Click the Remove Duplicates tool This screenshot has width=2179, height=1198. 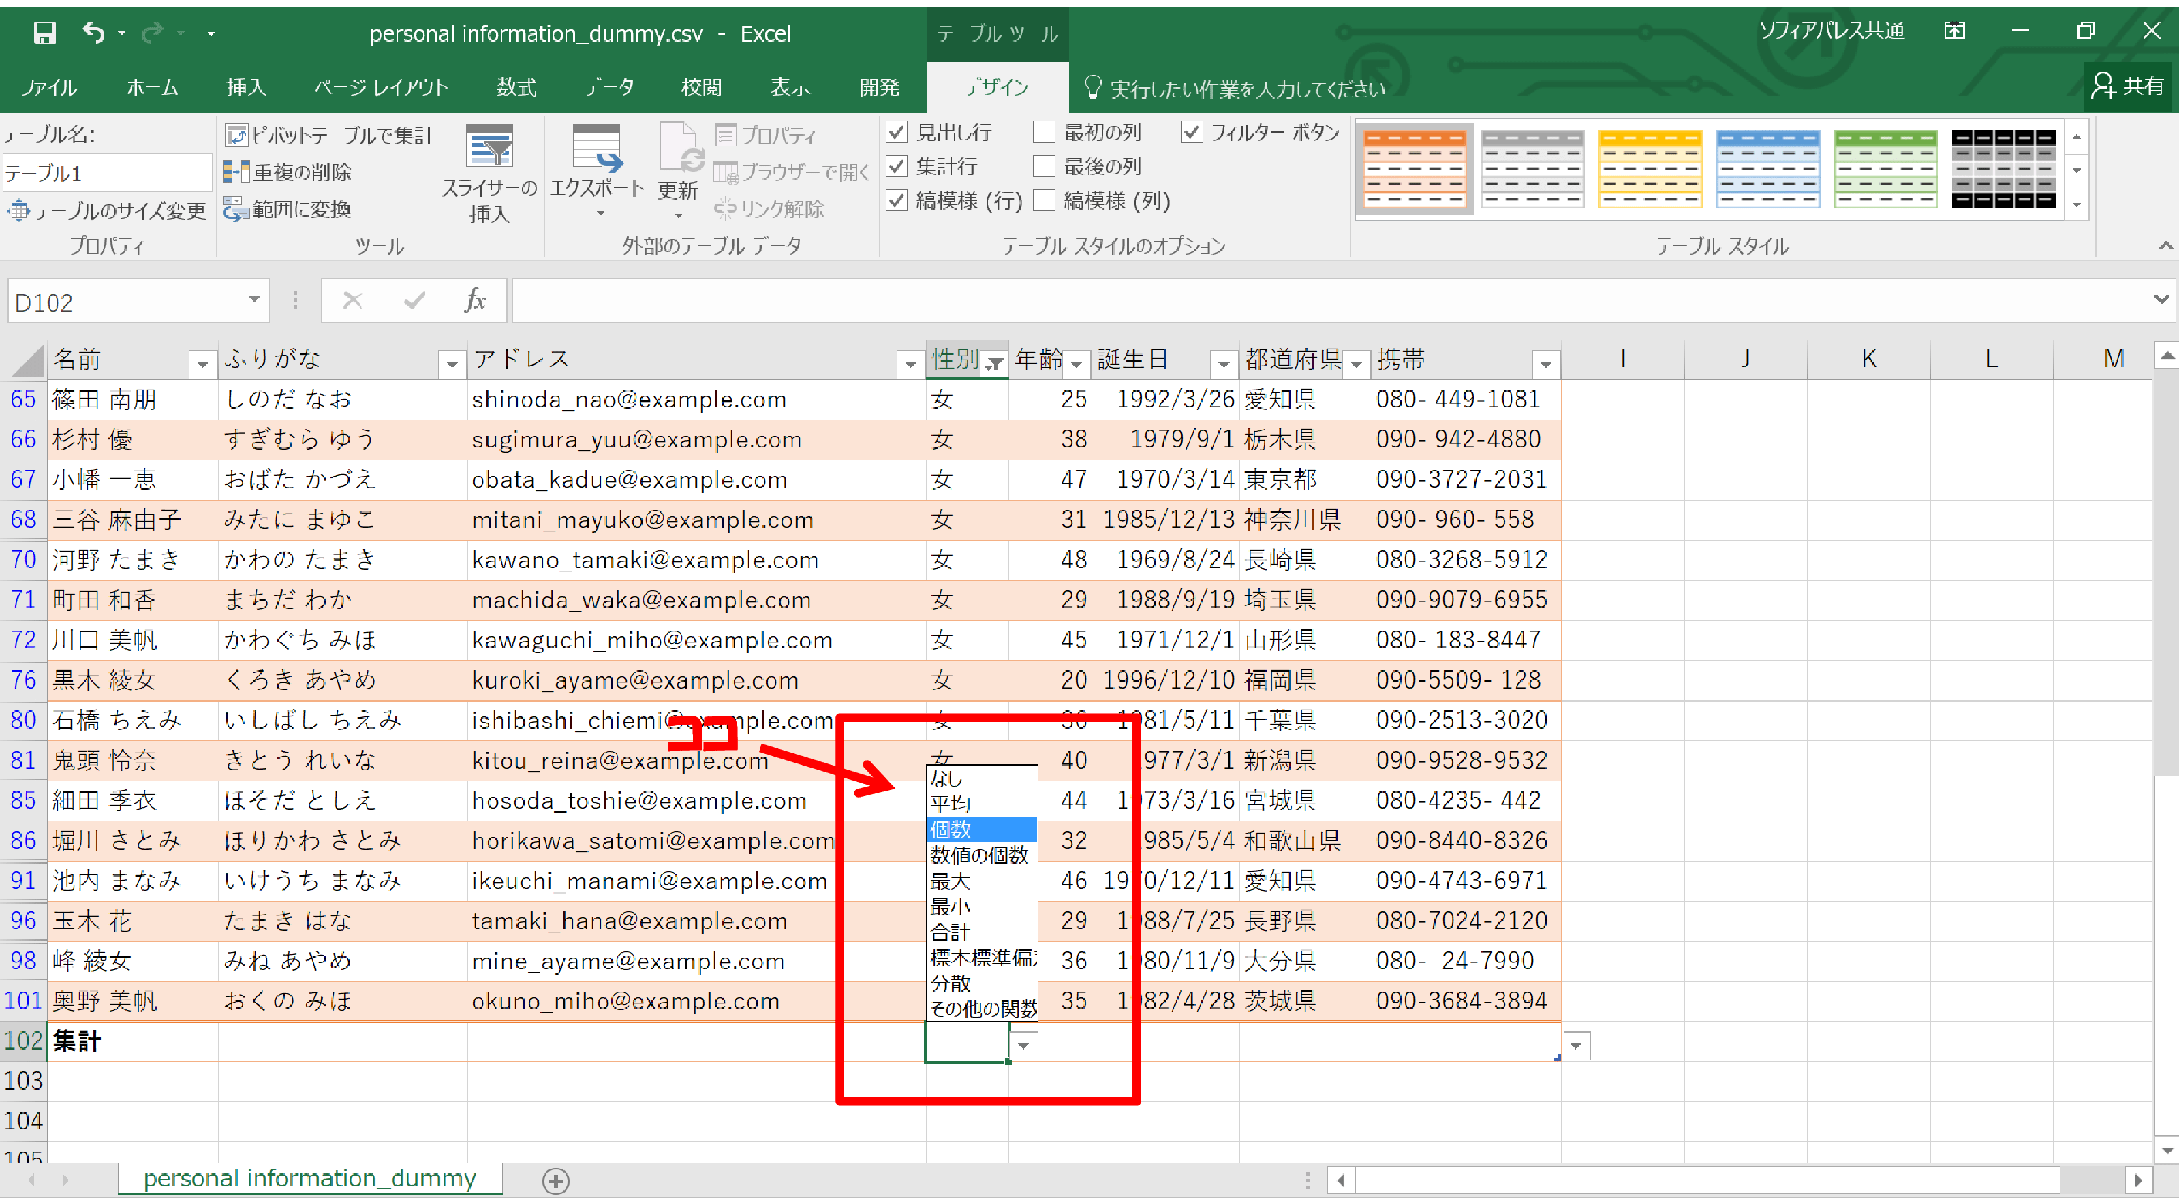point(288,172)
